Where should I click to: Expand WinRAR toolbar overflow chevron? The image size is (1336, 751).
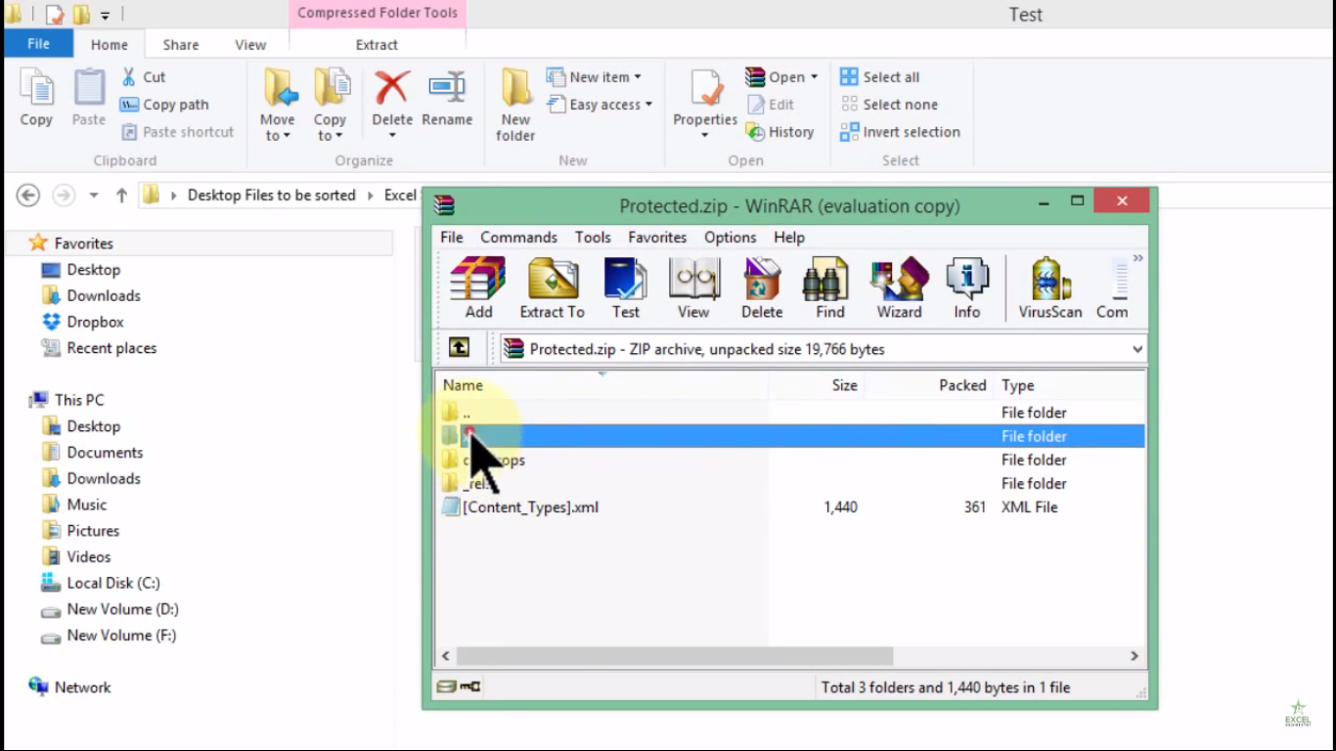coord(1138,258)
